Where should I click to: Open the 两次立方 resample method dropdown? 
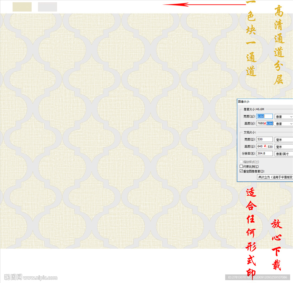click(275, 177)
